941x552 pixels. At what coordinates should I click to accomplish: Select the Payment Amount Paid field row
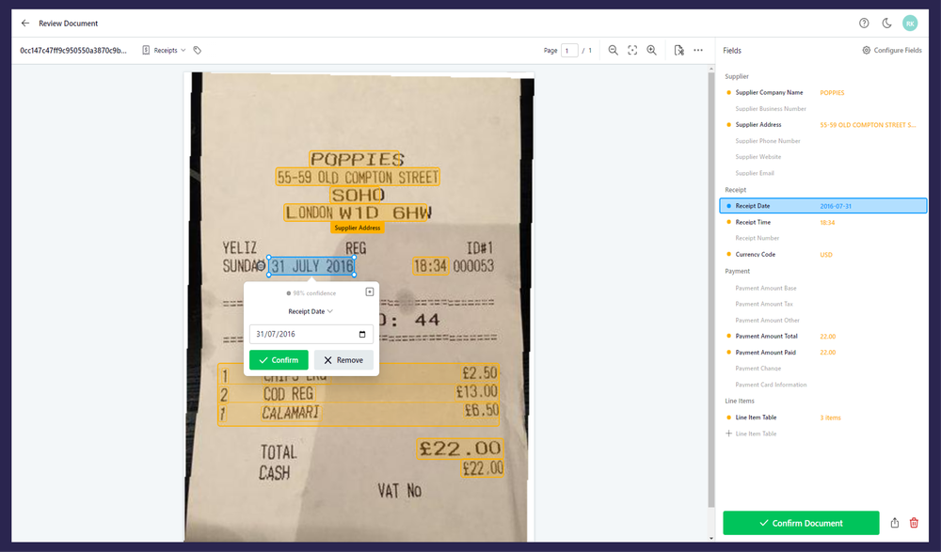pyautogui.click(x=823, y=353)
